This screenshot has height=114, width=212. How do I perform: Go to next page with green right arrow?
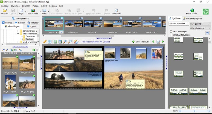(x=163, y=42)
